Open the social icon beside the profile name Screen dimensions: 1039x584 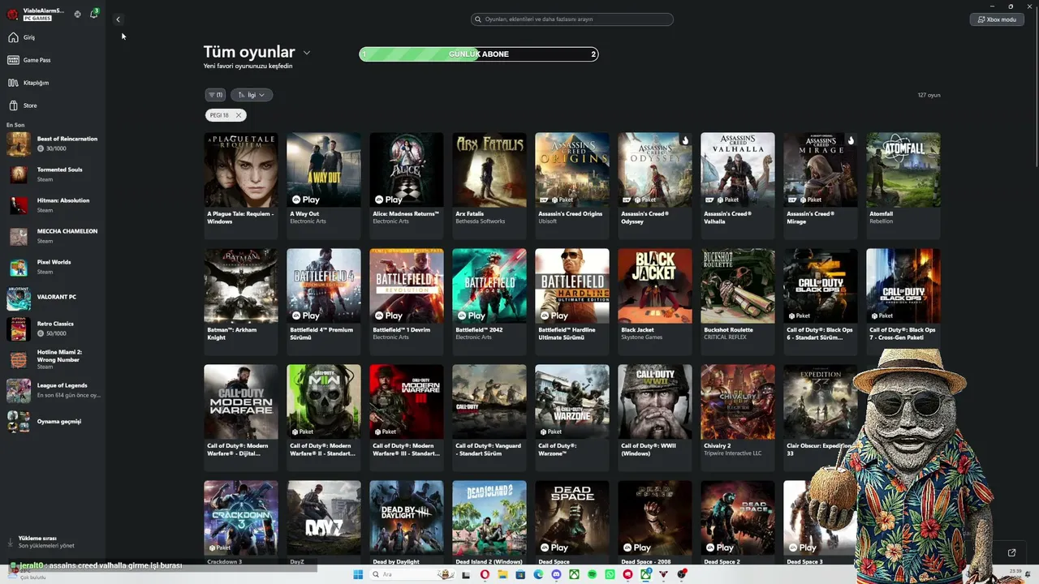77,14
